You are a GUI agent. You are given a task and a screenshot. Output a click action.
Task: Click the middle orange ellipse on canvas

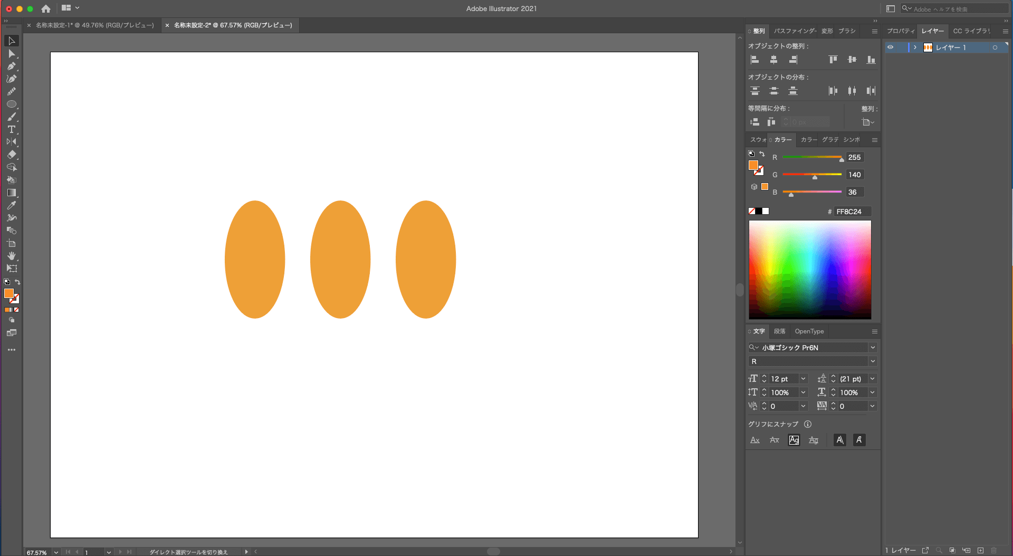click(340, 260)
